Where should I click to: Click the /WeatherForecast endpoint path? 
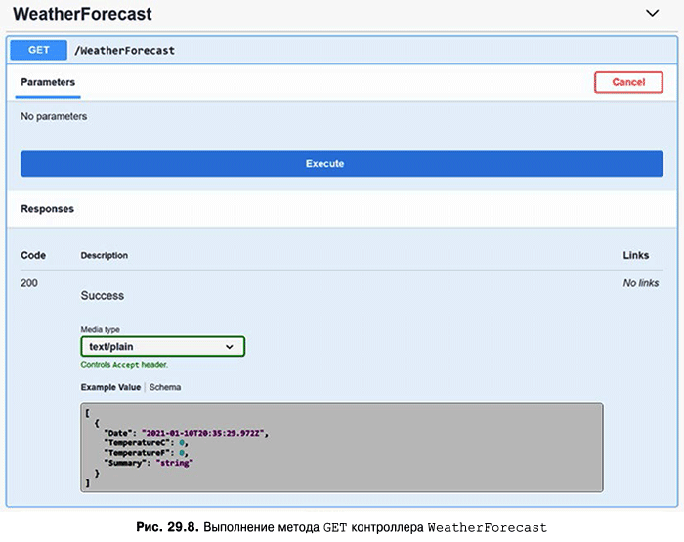coord(125,50)
